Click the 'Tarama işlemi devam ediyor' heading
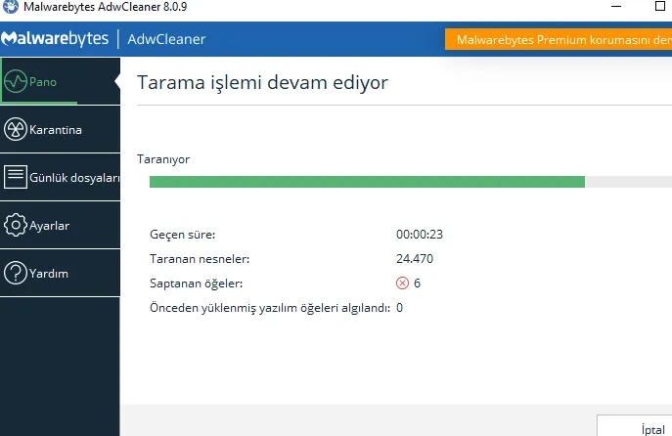Image resolution: width=672 pixels, height=436 pixels. [262, 82]
